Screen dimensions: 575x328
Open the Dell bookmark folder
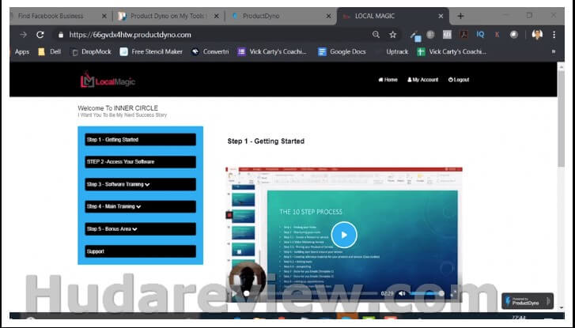click(50, 51)
